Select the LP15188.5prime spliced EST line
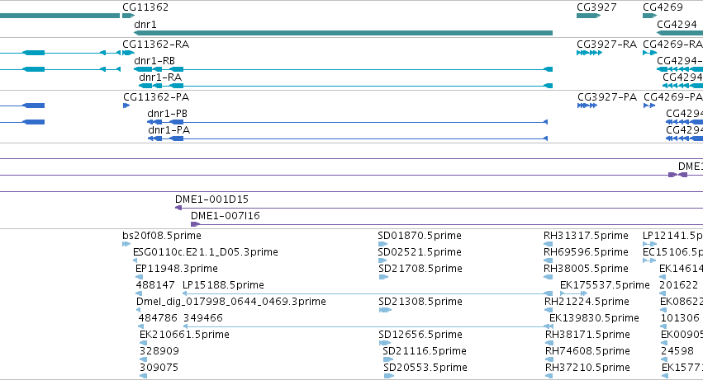The image size is (703, 380). (367, 293)
